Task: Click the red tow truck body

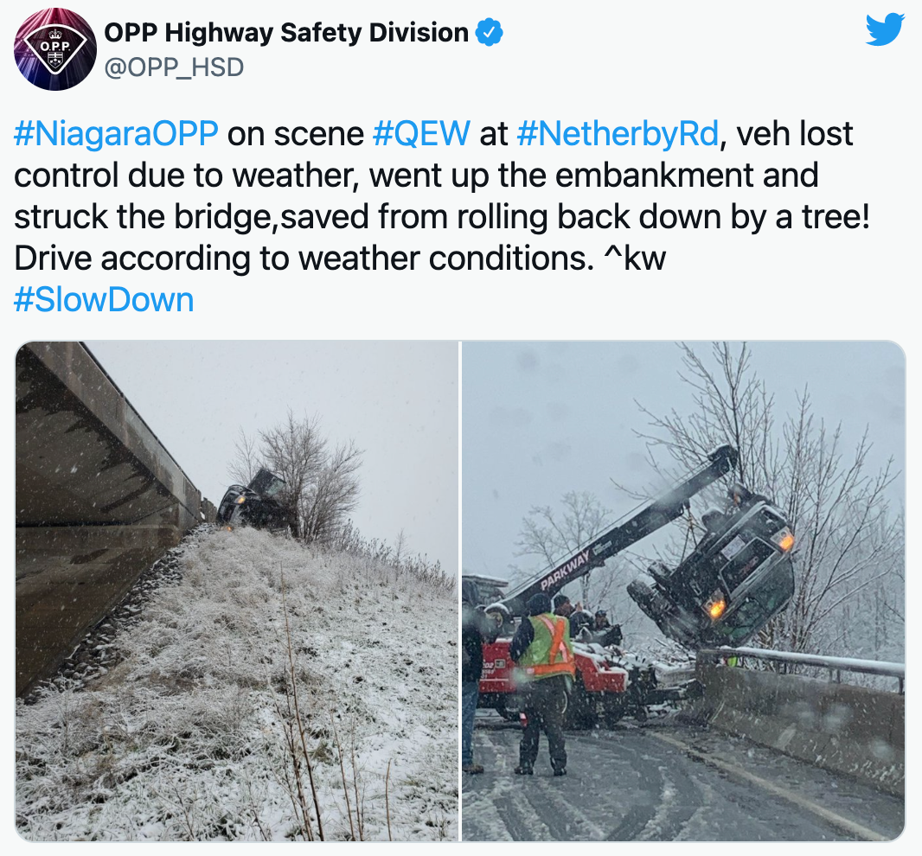Action: click(553, 676)
